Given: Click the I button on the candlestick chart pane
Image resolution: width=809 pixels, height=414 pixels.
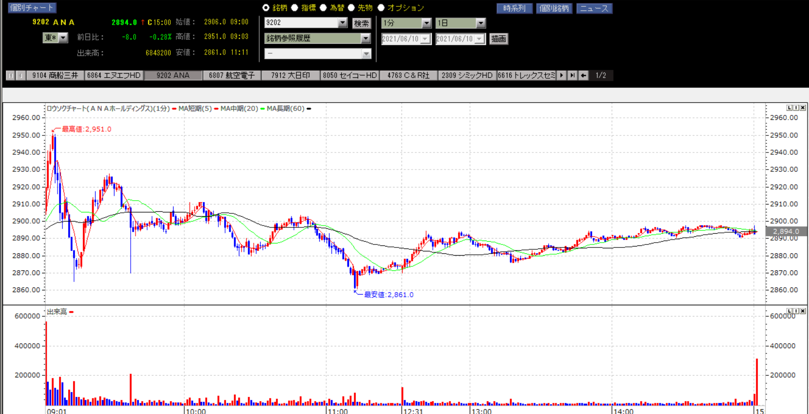Looking at the screenshot, I should (x=796, y=108).
